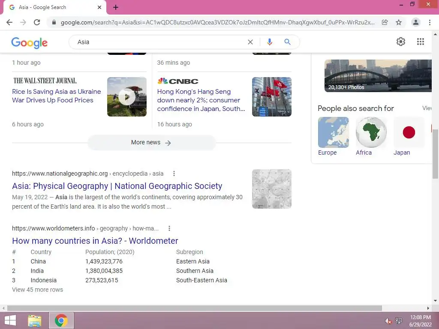Close the Asia - Google Search tab
The width and height of the screenshot is (439, 329).
click(x=99, y=7)
